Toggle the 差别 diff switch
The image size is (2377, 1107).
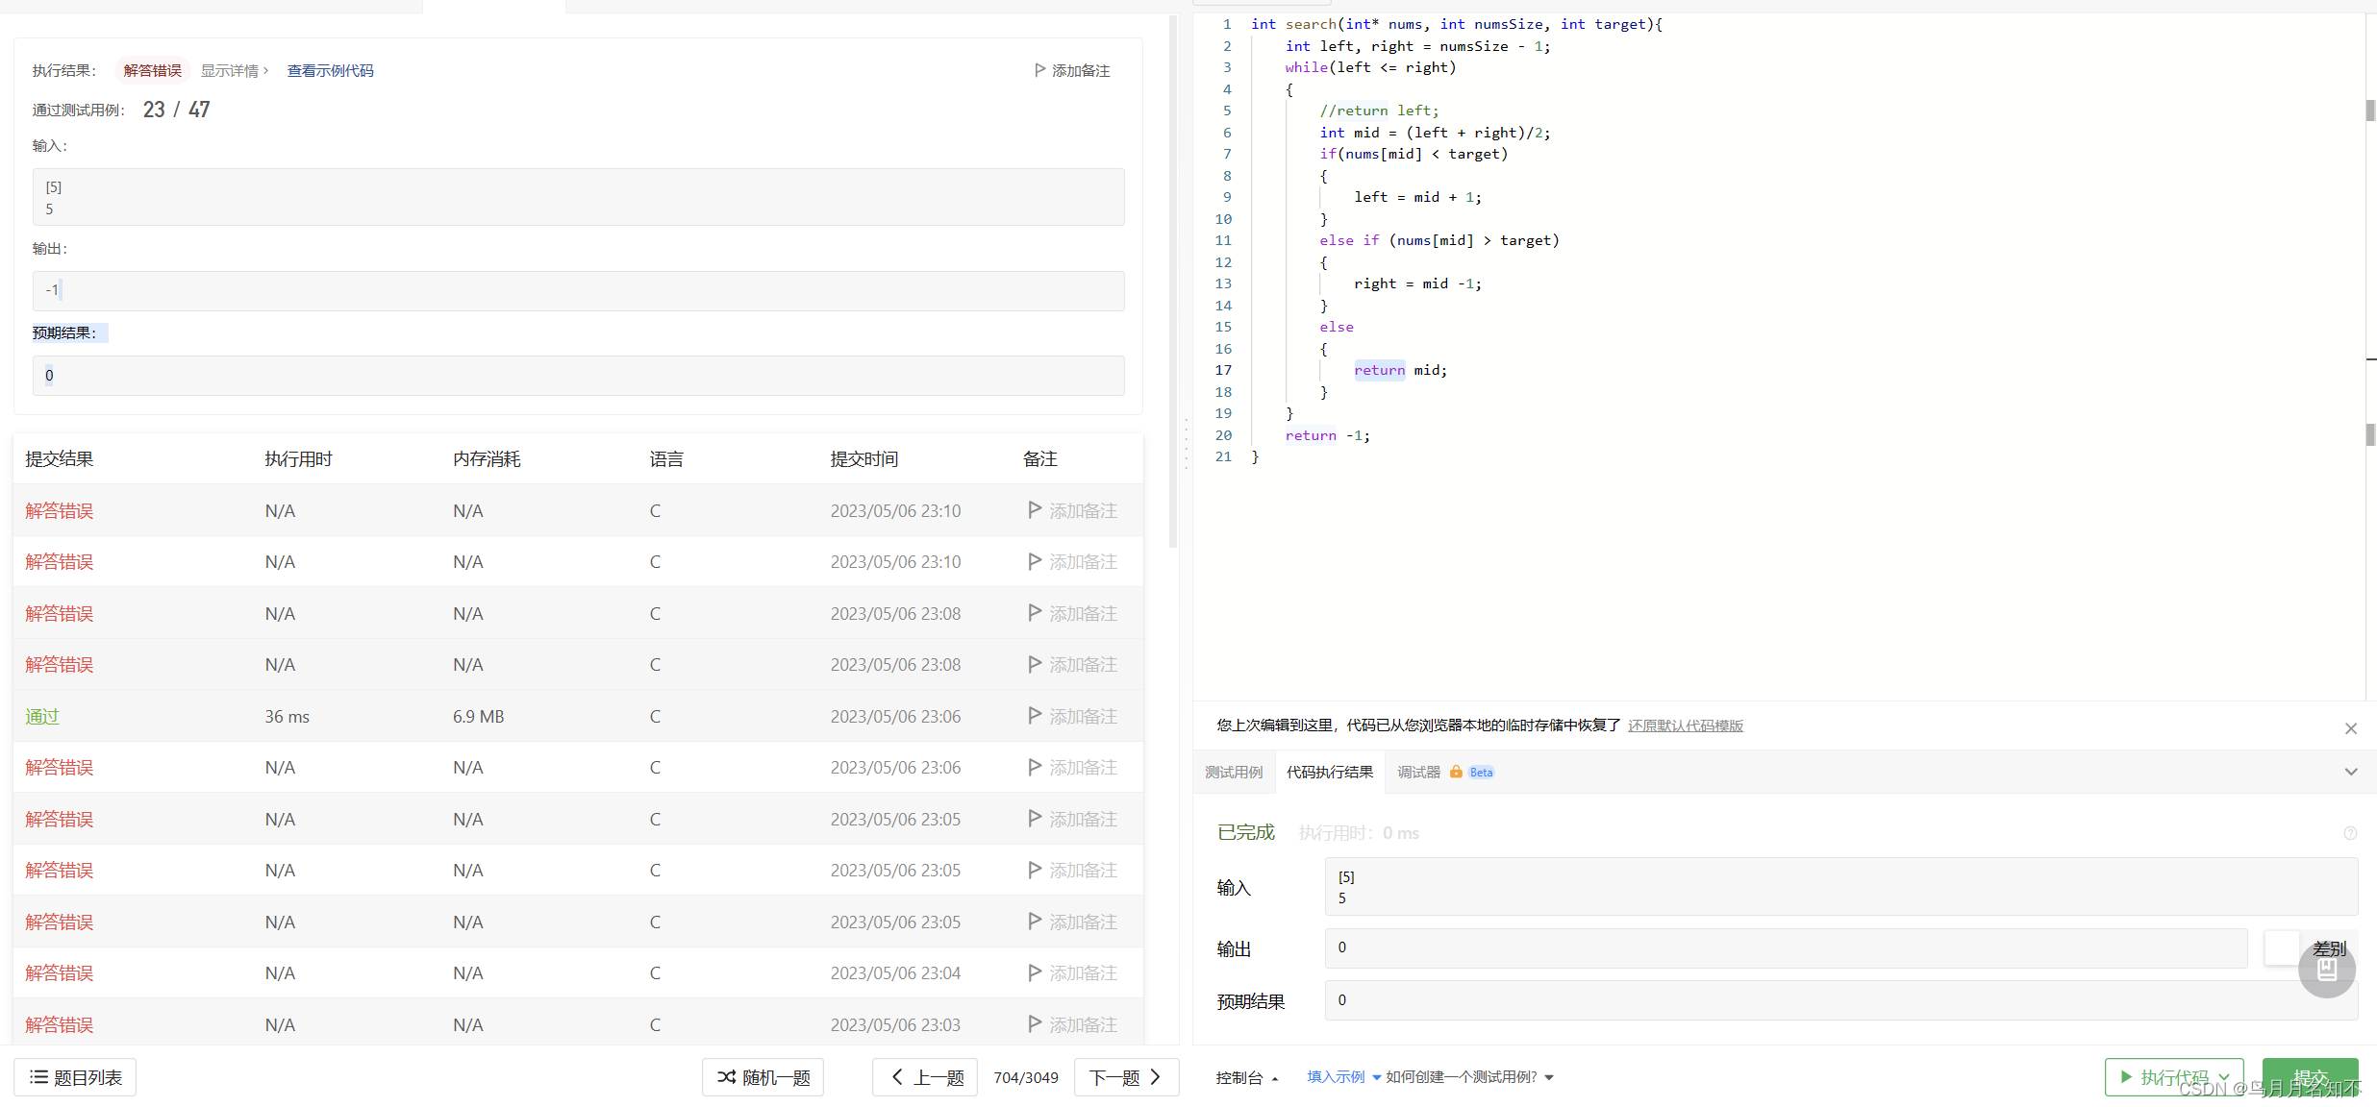(x=2282, y=948)
